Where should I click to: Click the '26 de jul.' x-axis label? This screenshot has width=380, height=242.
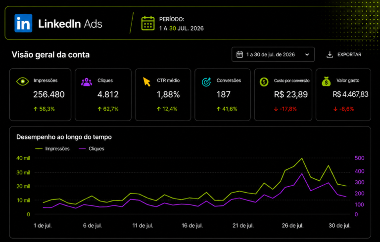[292, 226]
